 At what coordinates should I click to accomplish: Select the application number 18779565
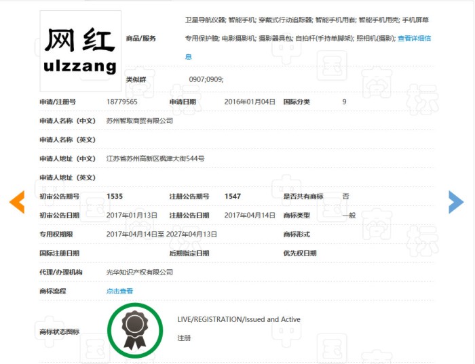coord(122,102)
